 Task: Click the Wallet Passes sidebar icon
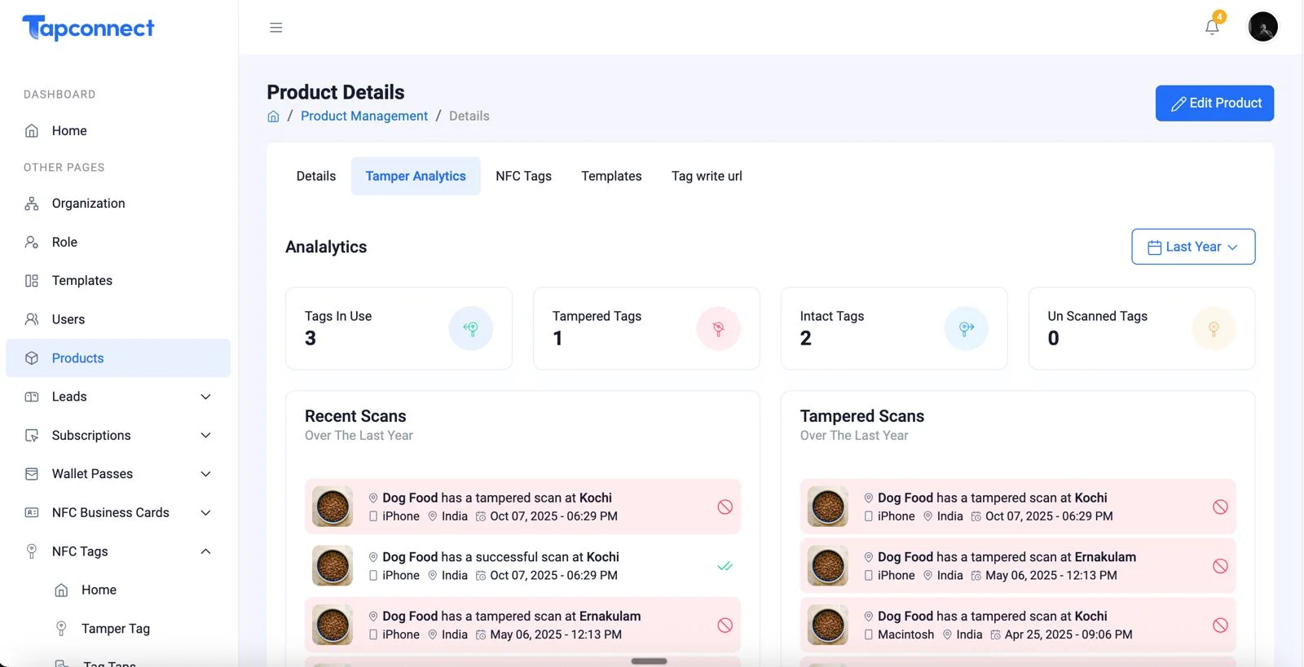click(x=32, y=474)
